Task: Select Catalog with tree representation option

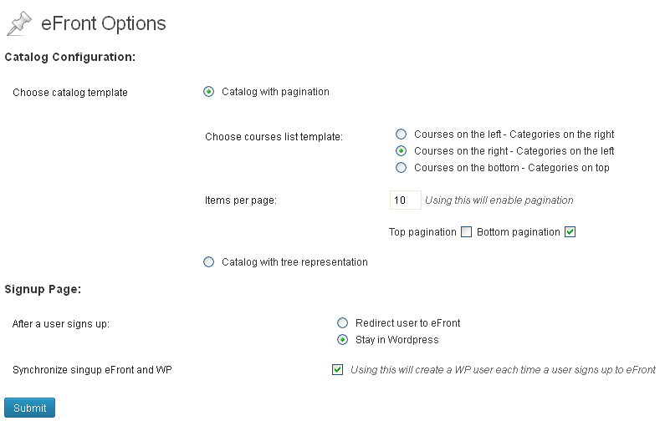Action: [208, 262]
